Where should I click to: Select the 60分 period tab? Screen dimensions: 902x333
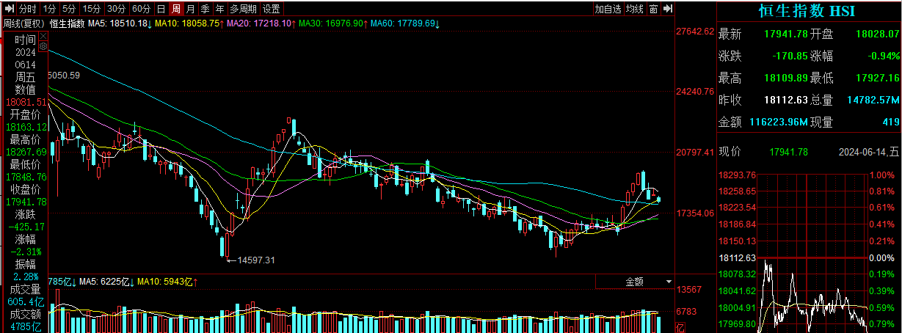(x=142, y=9)
